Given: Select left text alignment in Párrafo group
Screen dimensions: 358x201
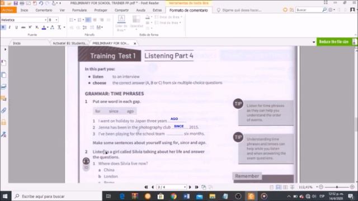Looking at the screenshot, I should pyautogui.click(x=88, y=20).
